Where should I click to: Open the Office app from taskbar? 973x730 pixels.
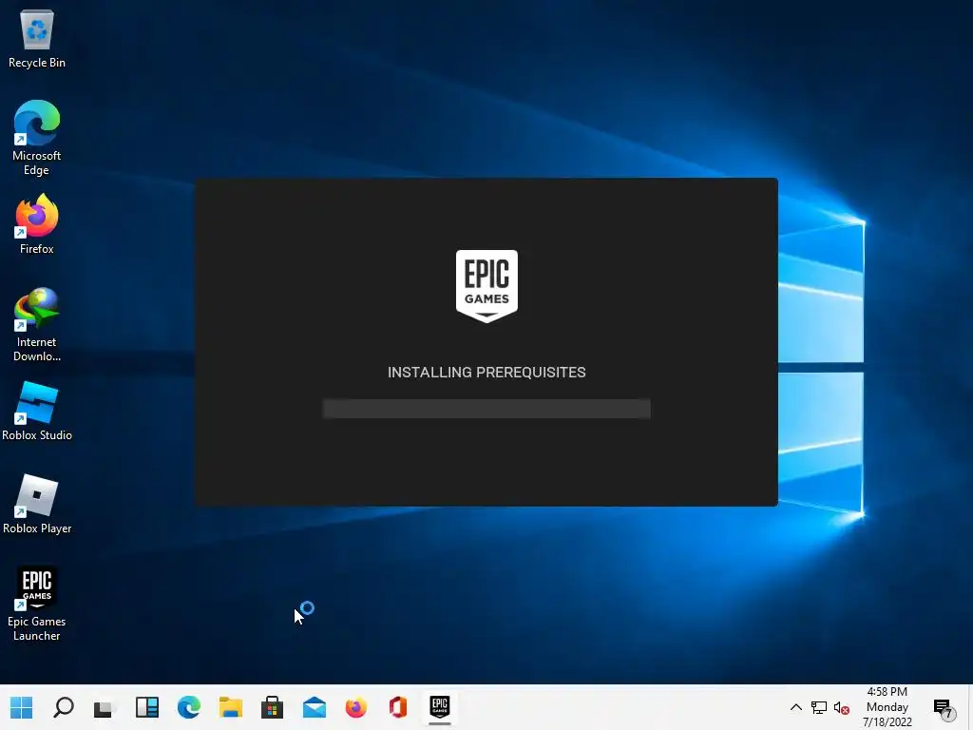(398, 707)
